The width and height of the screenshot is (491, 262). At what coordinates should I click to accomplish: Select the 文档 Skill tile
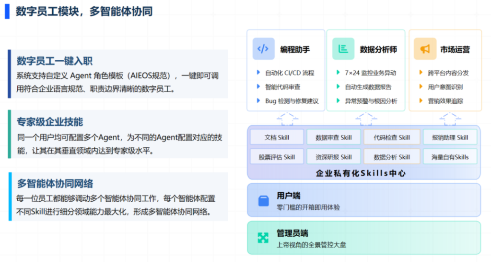pyautogui.click(x=277, y=137)
